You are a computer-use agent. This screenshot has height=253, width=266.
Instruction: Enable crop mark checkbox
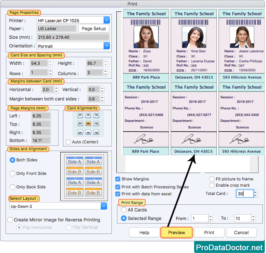pyautogui.click(x=212, y=185)
